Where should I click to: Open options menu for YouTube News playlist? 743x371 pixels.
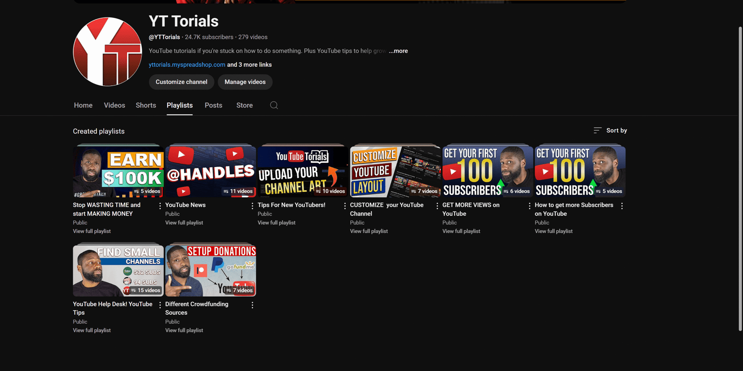(x=253, y=205)
